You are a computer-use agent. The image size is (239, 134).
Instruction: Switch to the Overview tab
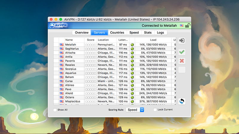(x=82, y=32)
